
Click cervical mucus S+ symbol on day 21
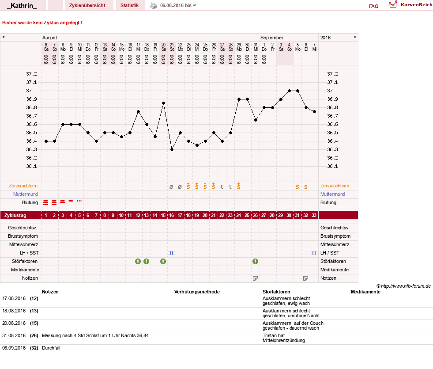click(214, 186)
